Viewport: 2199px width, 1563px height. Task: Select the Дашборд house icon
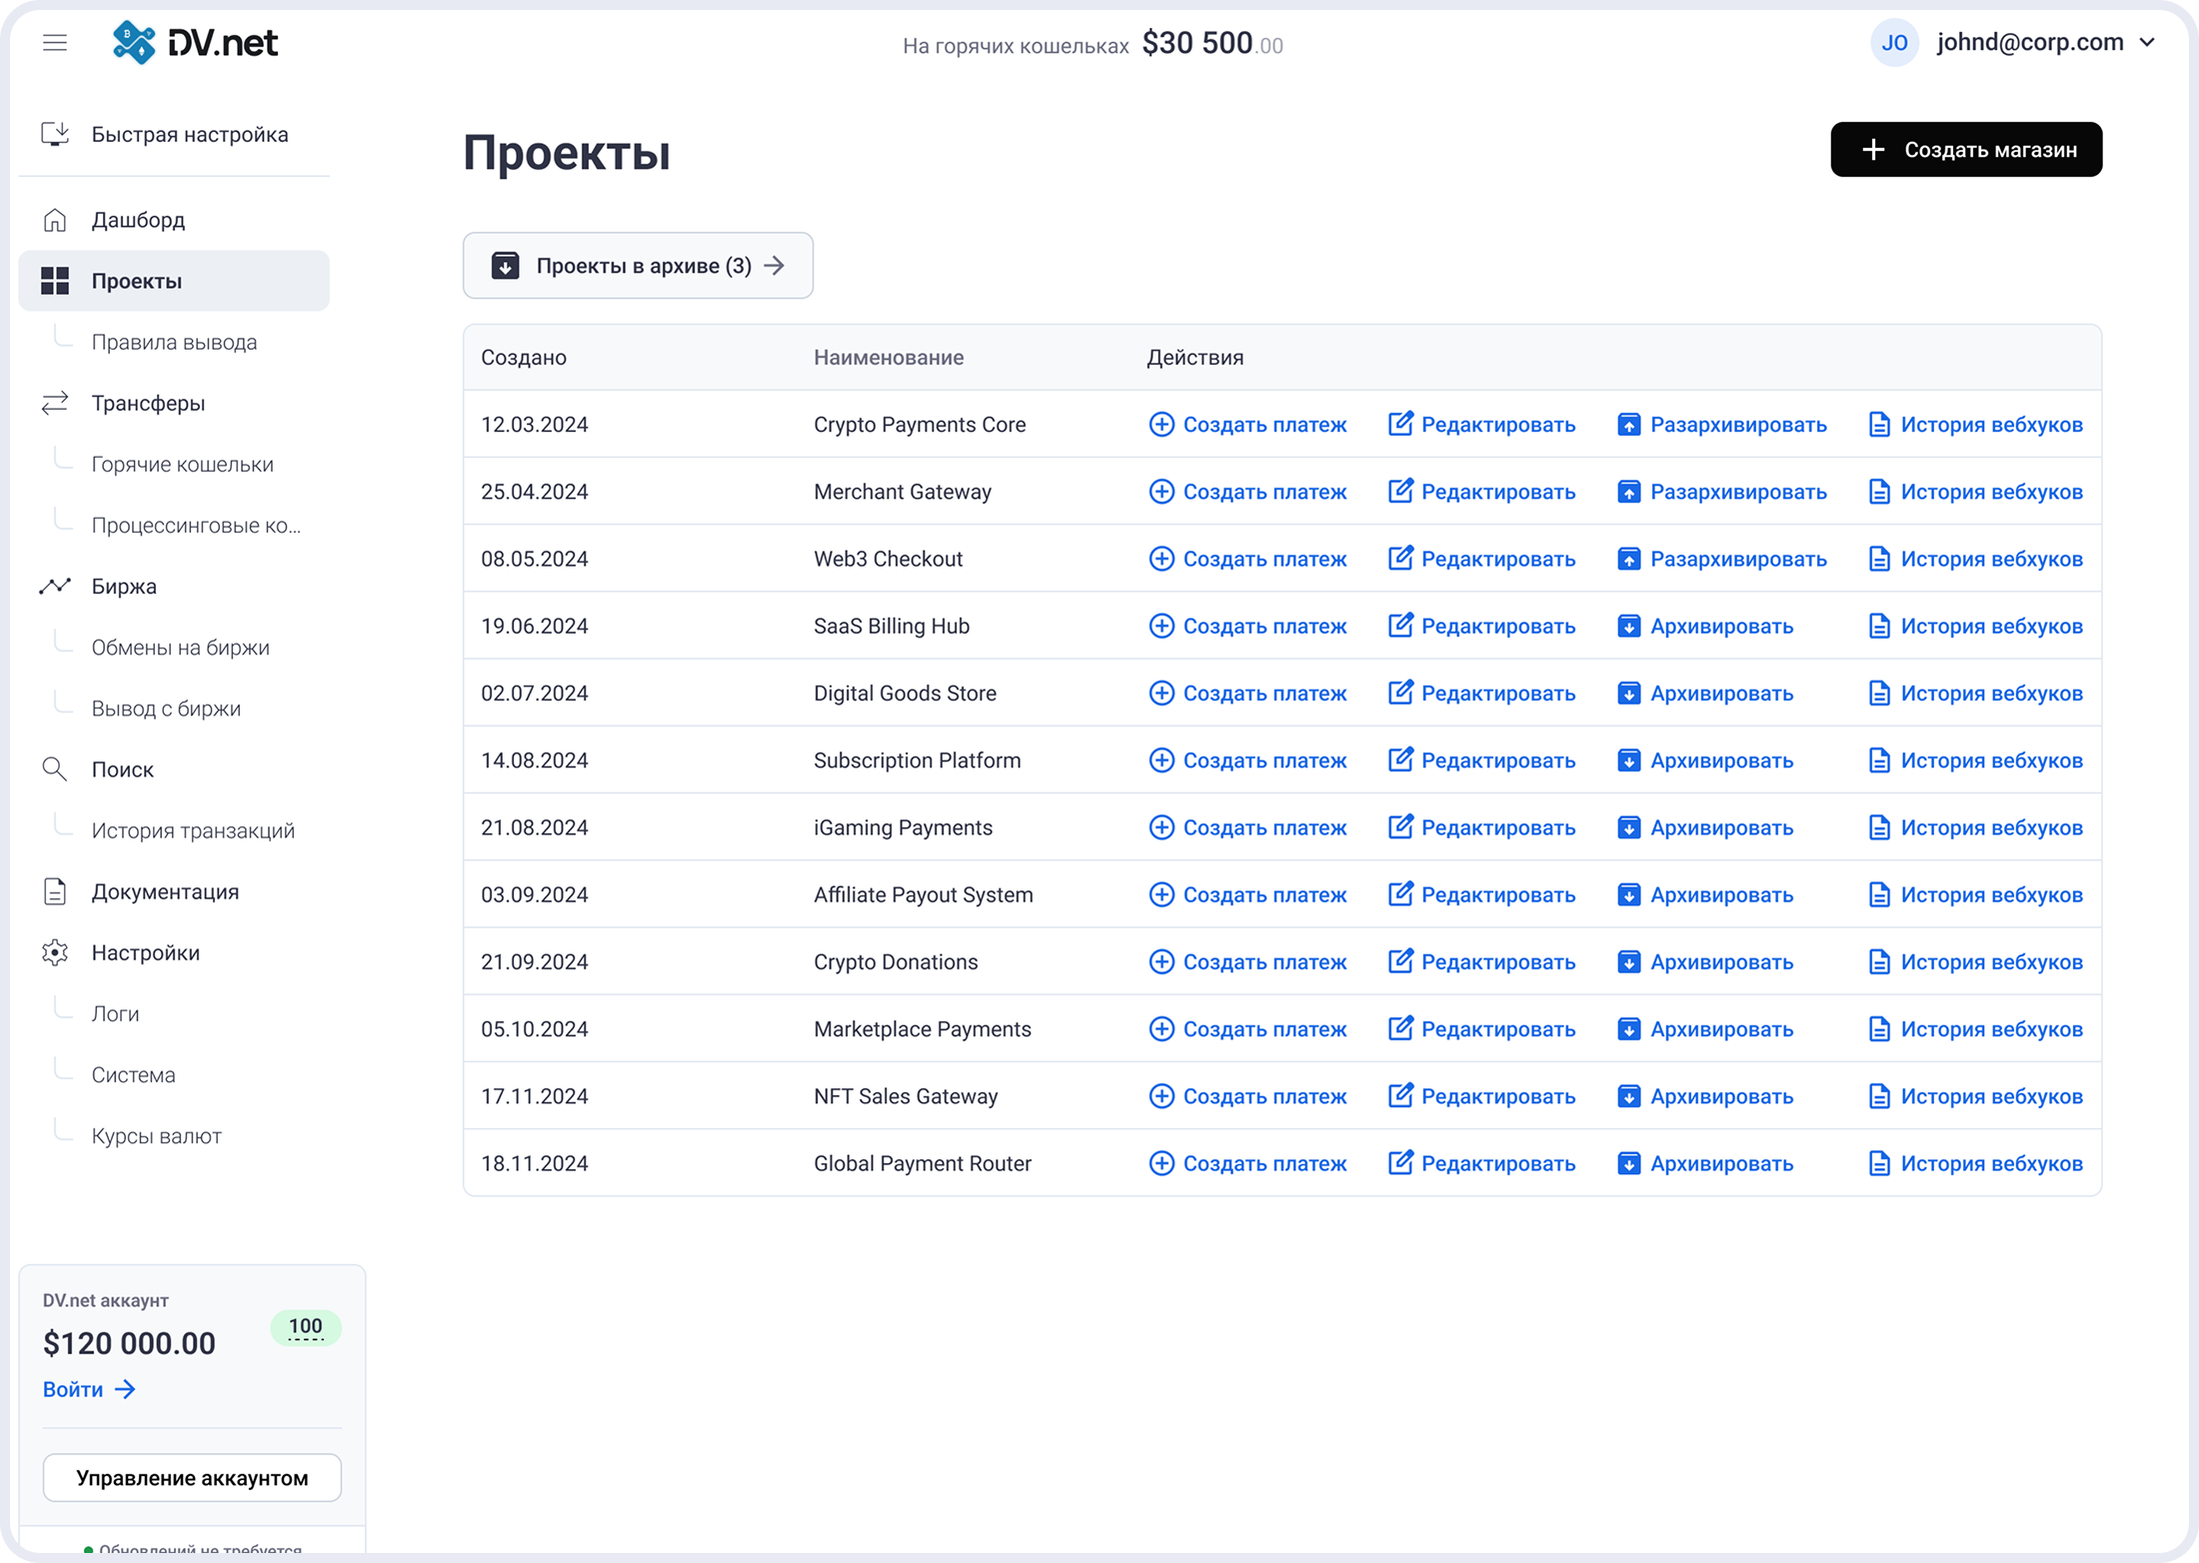[x=55, y=219]
